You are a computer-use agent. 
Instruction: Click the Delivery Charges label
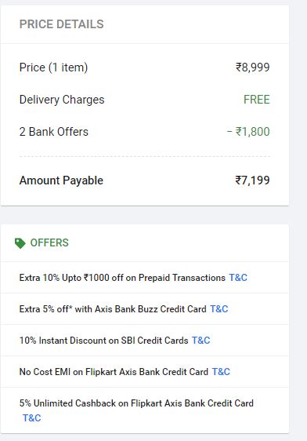click(62, 100)
